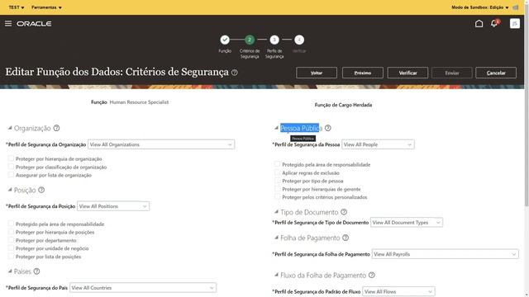
Task: Click the Verificar button
Action: click(407, 73)
